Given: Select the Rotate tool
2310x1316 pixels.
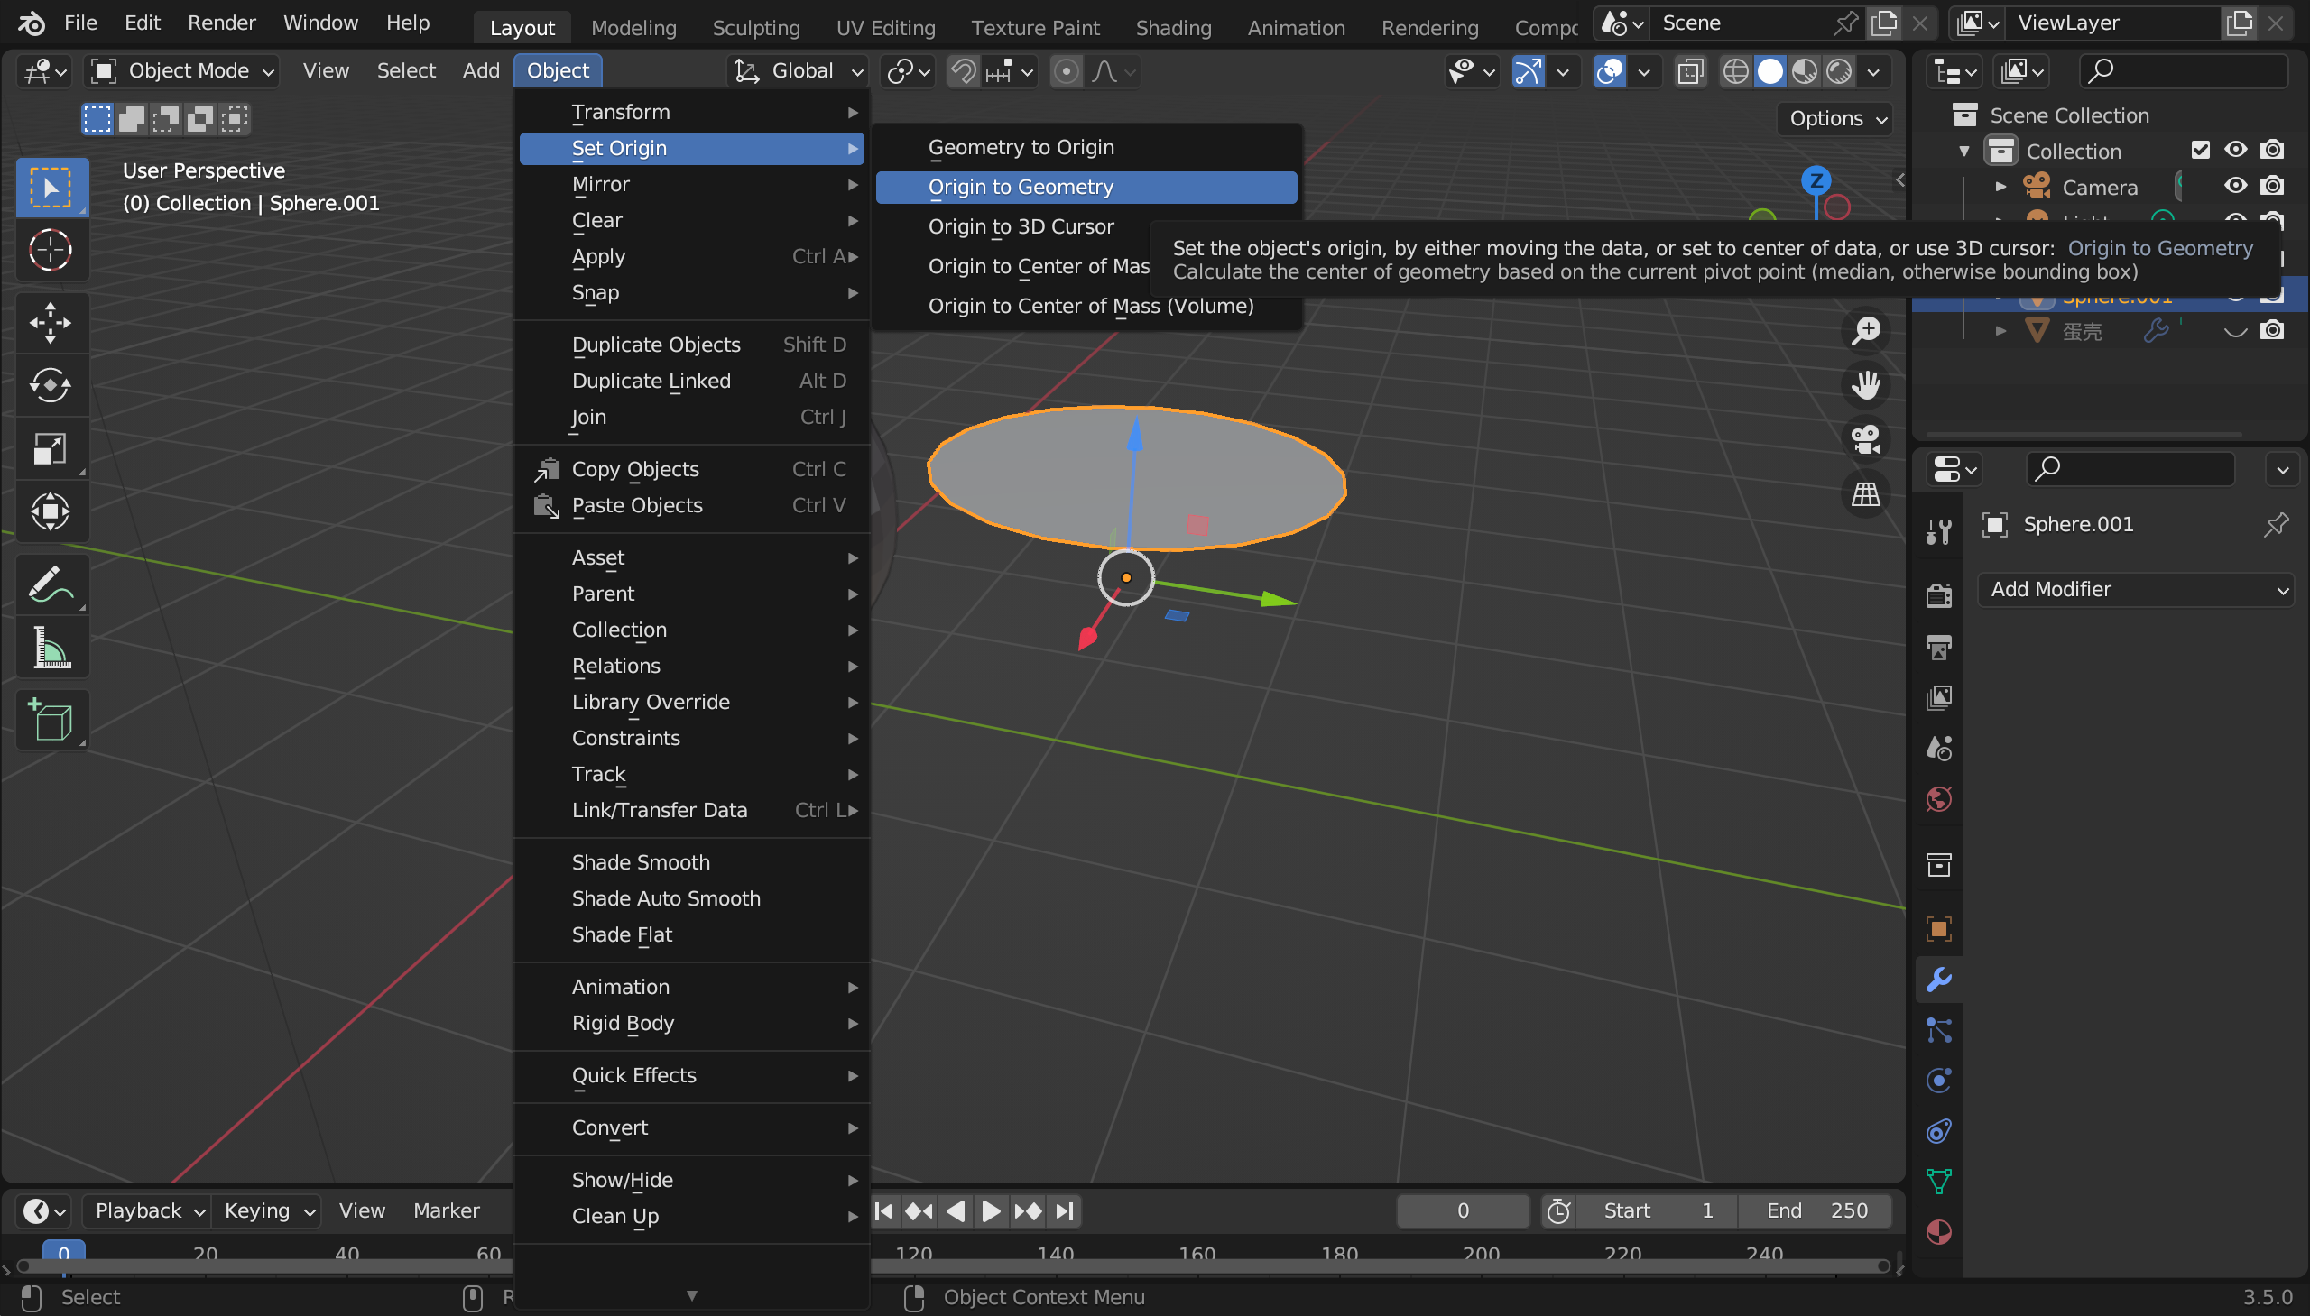Looking at the screenshot, I should 51,386.
